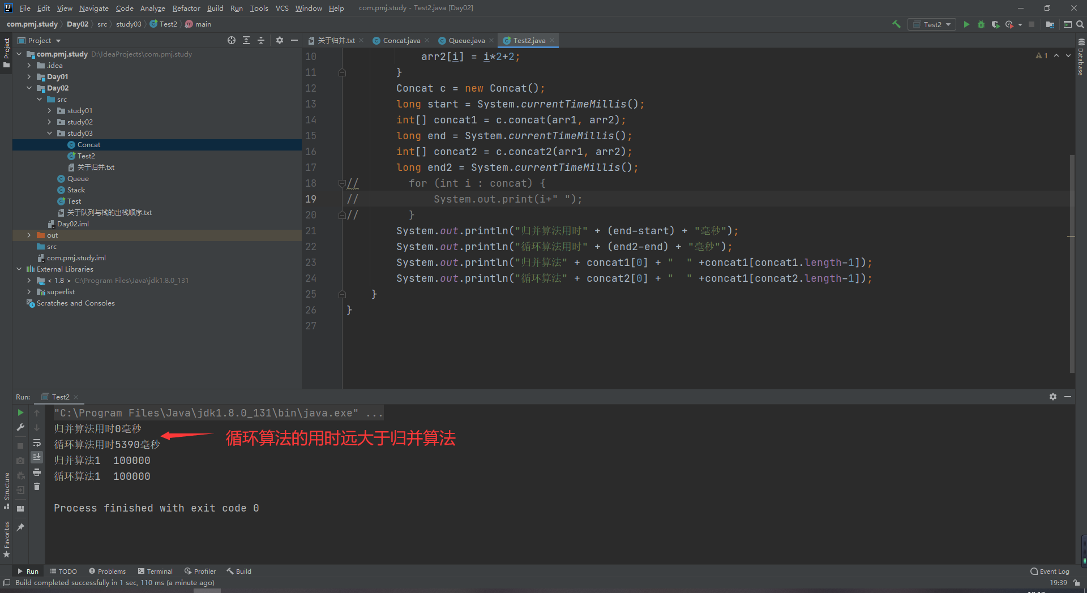
Task: Jump to next highlighted error arrow
Action: point(1068,55)
